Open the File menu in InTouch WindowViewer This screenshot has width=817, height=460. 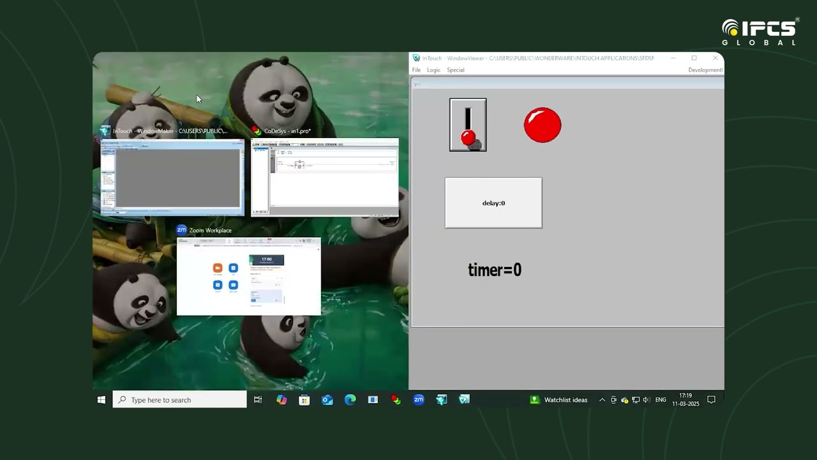(x=416, y=70)
